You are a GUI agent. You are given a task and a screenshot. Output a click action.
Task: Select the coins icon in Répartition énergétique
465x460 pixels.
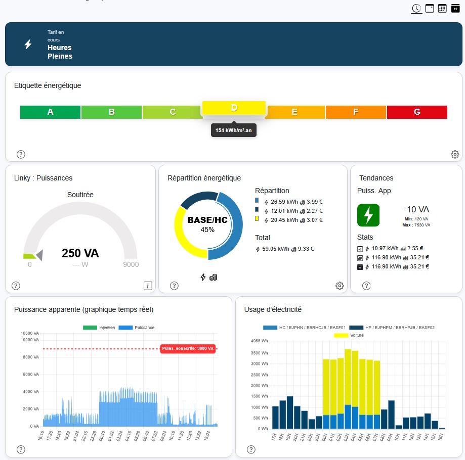212,277
